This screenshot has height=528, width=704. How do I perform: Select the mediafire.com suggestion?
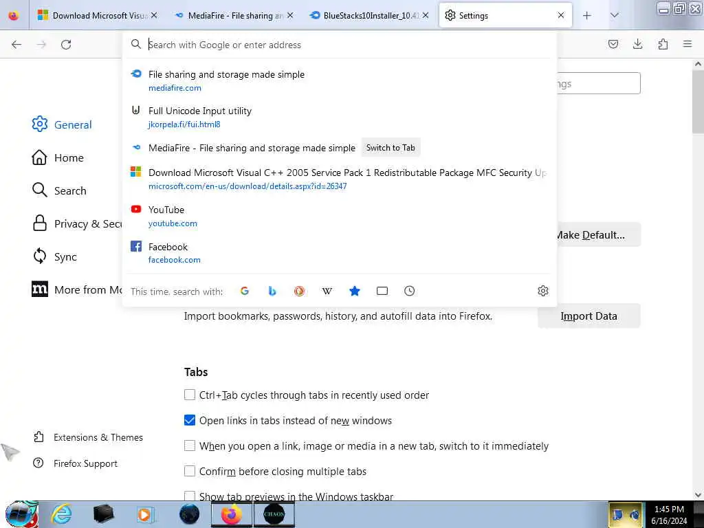point(340,81)
